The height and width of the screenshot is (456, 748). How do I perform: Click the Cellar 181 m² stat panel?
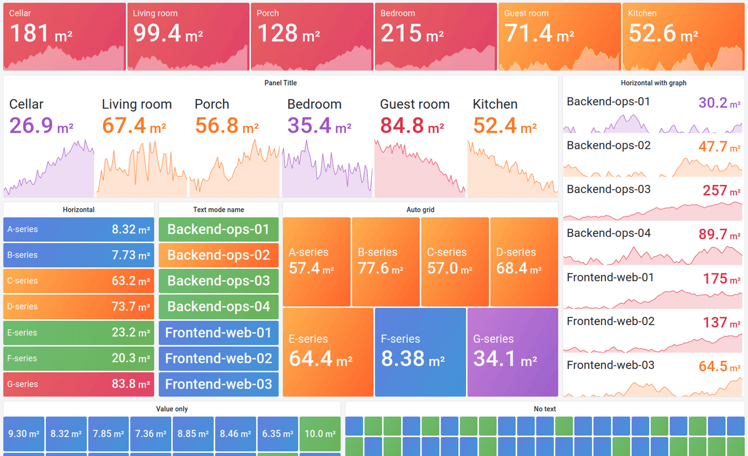pos(64,35)
